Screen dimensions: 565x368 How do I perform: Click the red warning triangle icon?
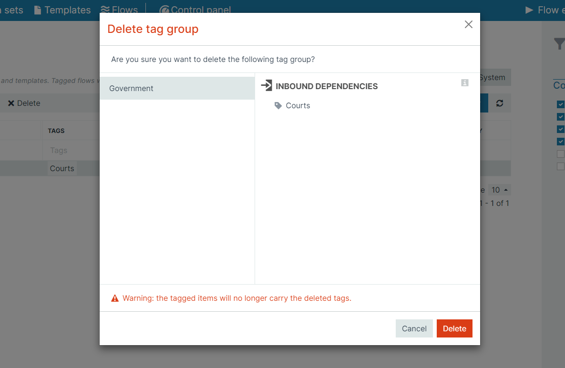(x=115, y=298)
